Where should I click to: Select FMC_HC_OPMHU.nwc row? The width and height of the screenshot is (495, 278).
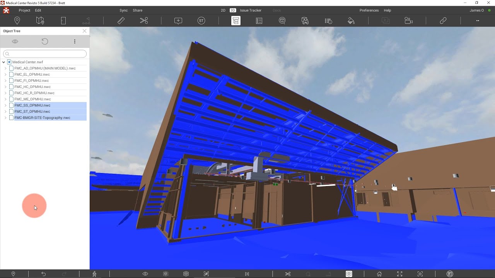tap(32, 87)
